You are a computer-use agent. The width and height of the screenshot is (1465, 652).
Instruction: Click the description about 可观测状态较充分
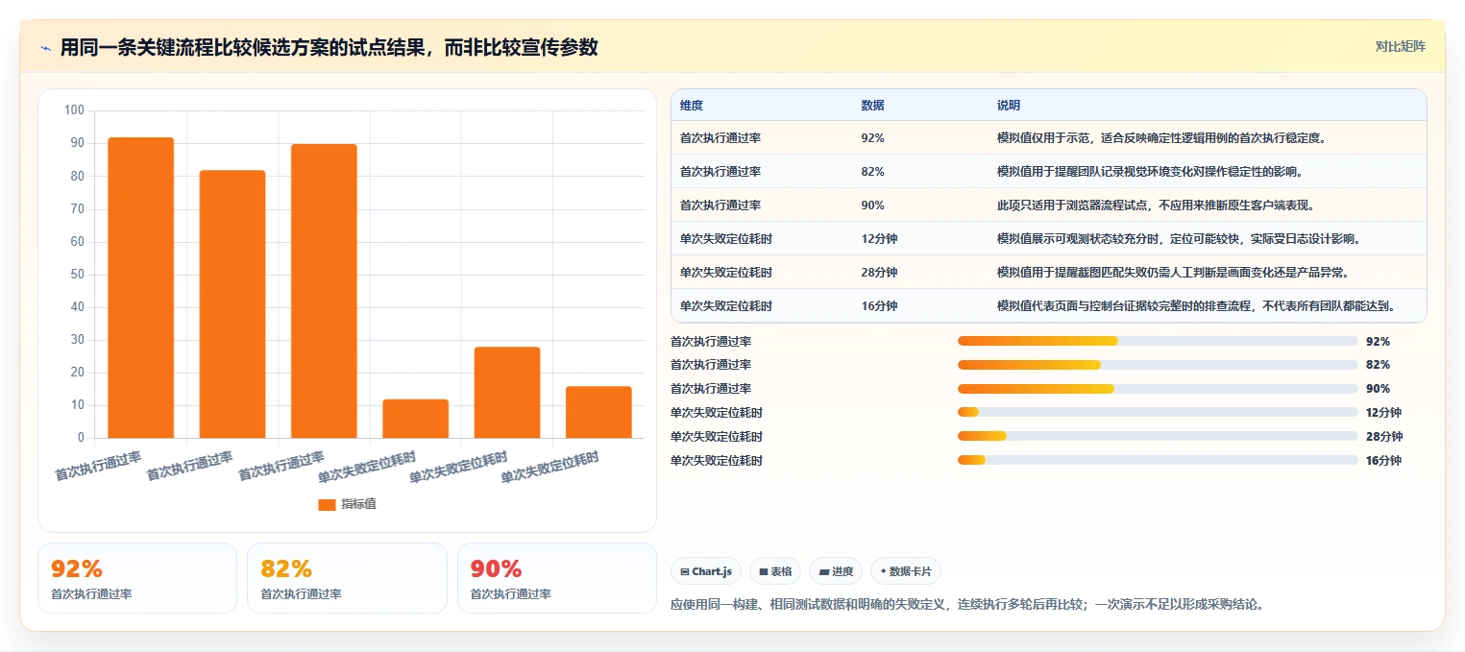(x=1179, y=239)
